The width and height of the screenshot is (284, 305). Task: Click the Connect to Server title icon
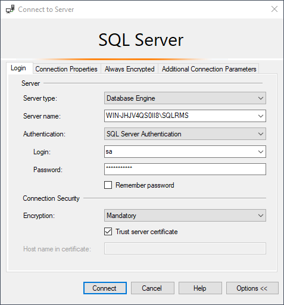click(x=10, y=9)
